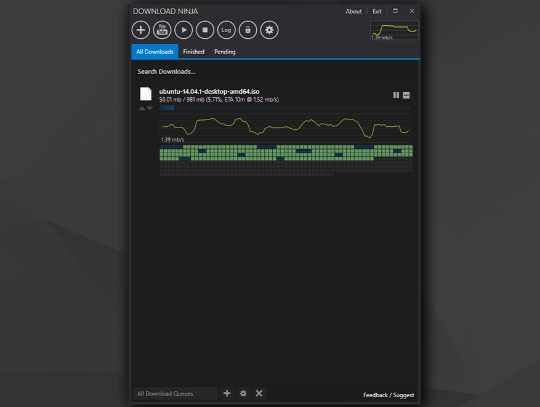540x407 pixels.
Task: Focus the Search Downloads field
Action: point(275,71)
